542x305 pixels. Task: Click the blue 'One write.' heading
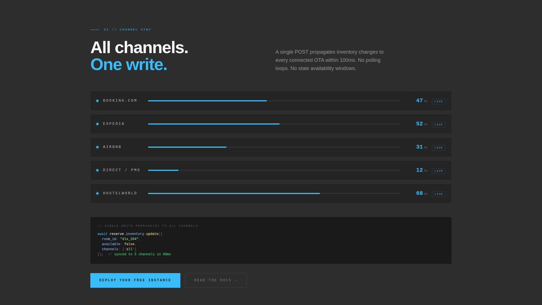click(129, 64)
